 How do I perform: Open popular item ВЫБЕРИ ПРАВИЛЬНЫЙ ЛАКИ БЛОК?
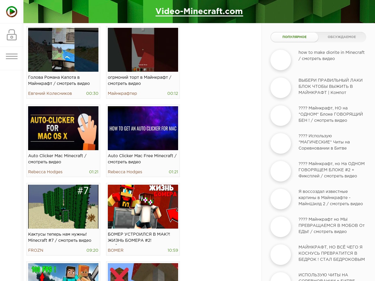(330, 86)
